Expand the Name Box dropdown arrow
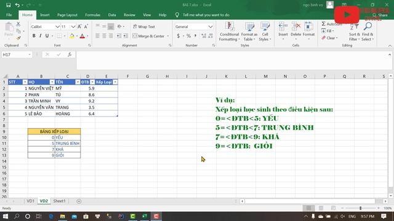 pyautogui.click(x=30, y=55)
